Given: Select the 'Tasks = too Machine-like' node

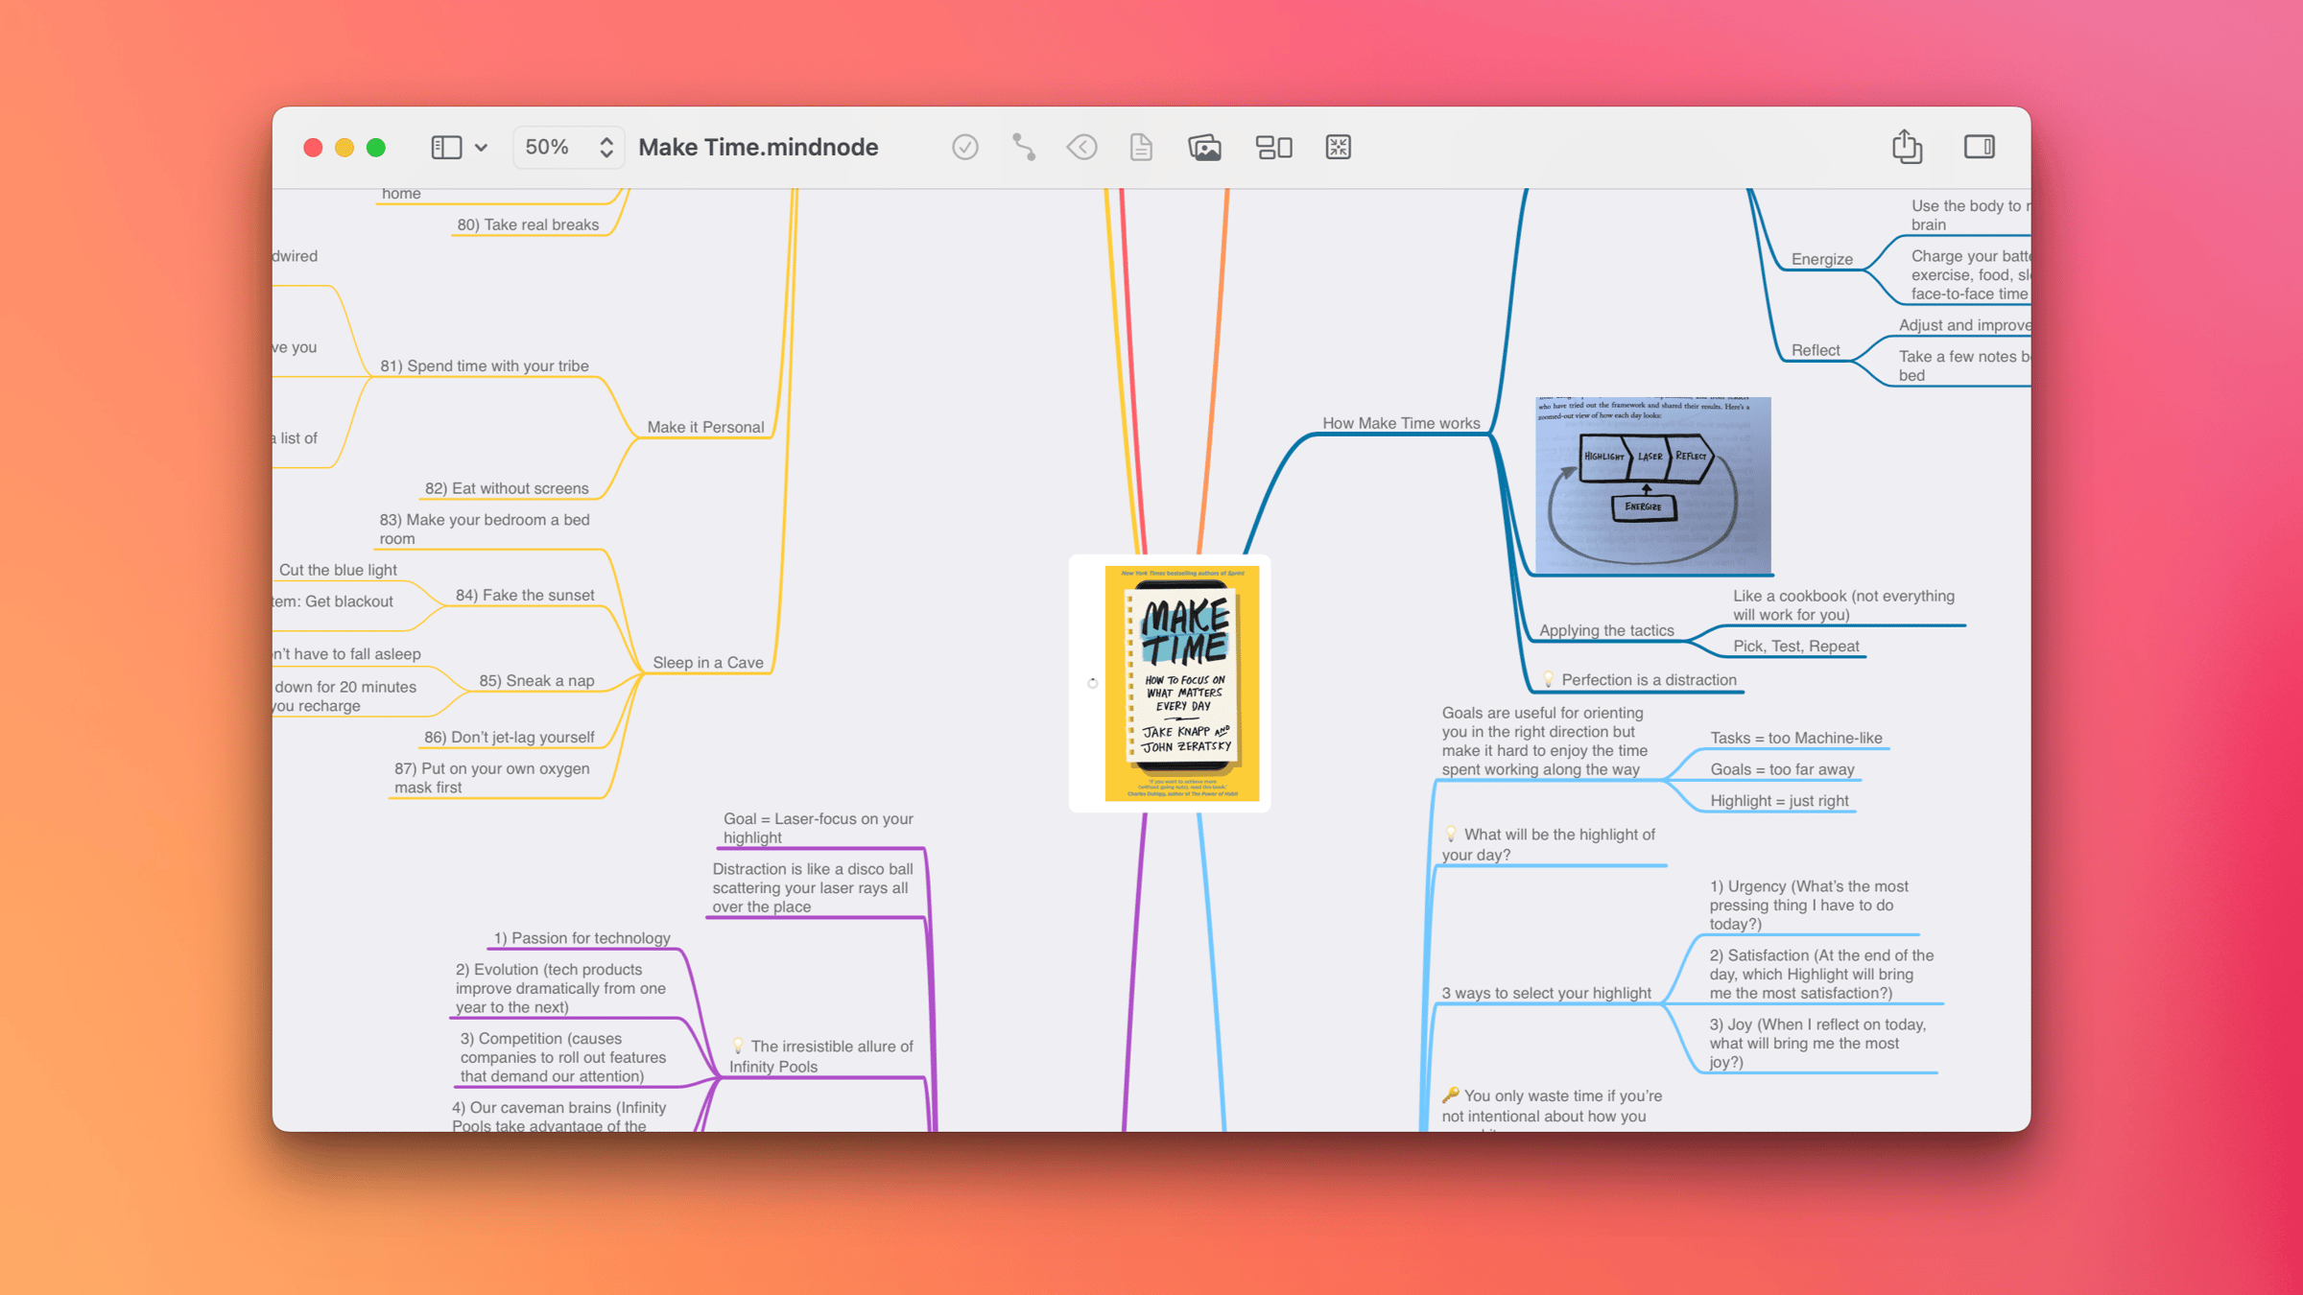Looking at the screenshot, I should 1795,738.
